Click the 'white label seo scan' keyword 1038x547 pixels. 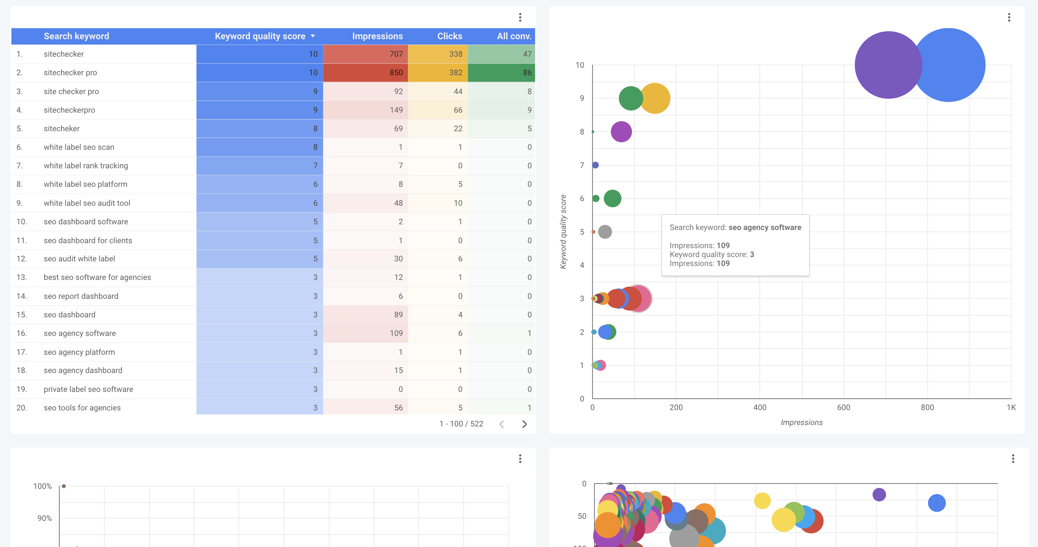pyautogui.click(x=79, y=147)
